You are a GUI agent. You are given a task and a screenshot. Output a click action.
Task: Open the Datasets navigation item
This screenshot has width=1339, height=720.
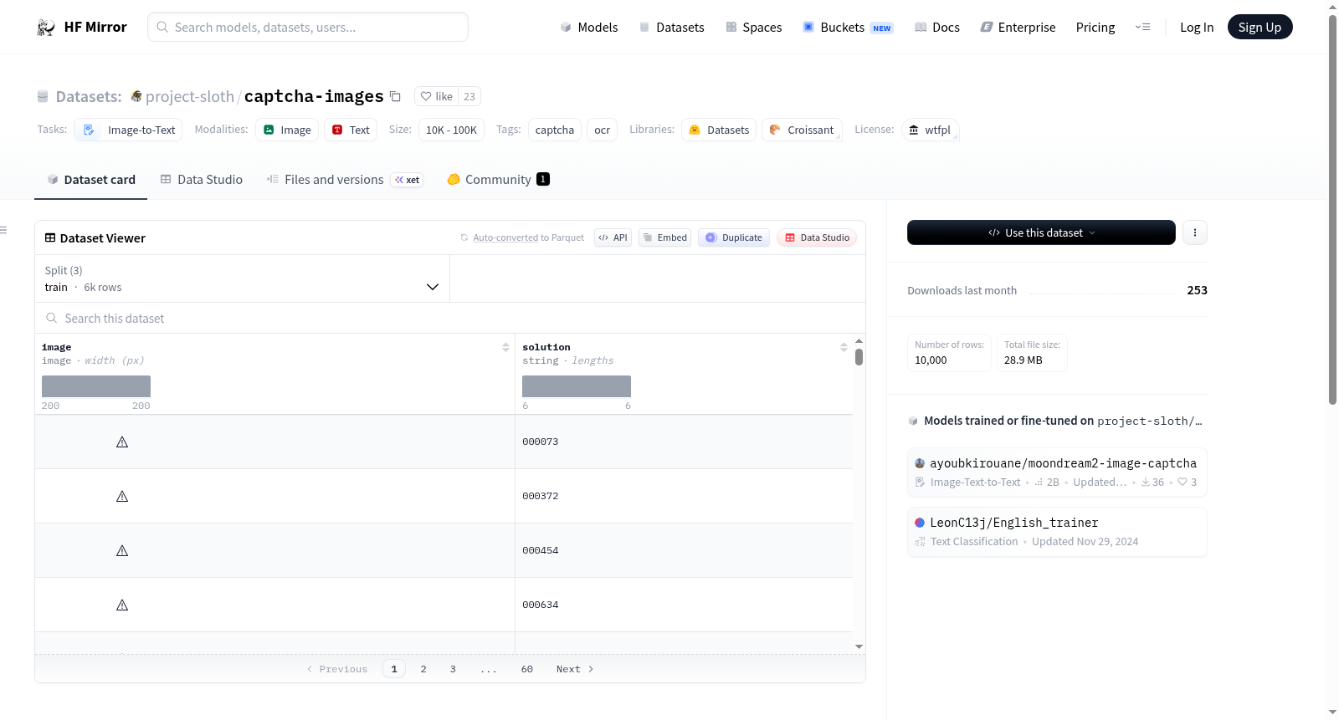pyautogui.click(x=671, y=28)
